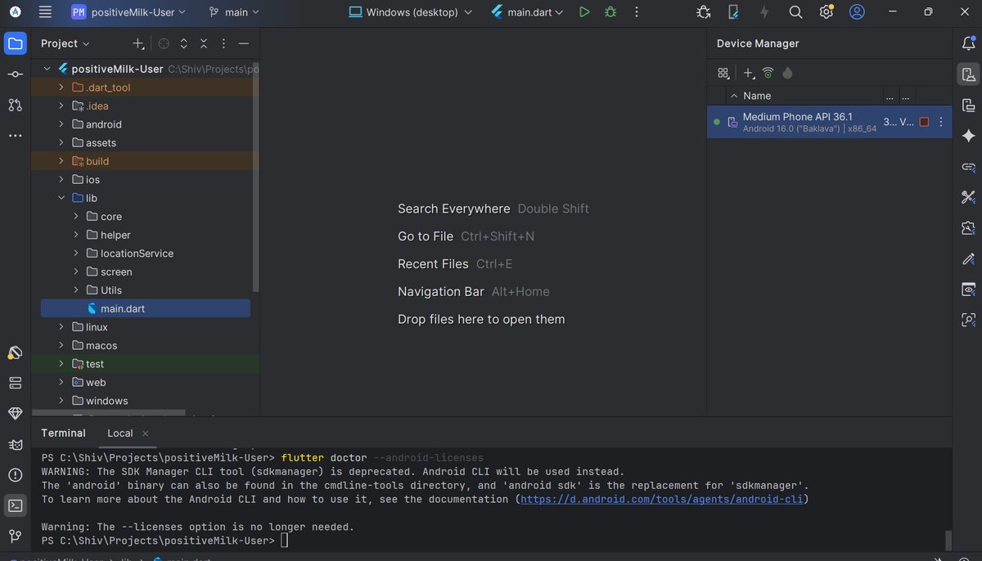This screenshot has height=561, width=982.
Task: Select the Medium Phone API 36.1 device row
Action: coord(830,122)
